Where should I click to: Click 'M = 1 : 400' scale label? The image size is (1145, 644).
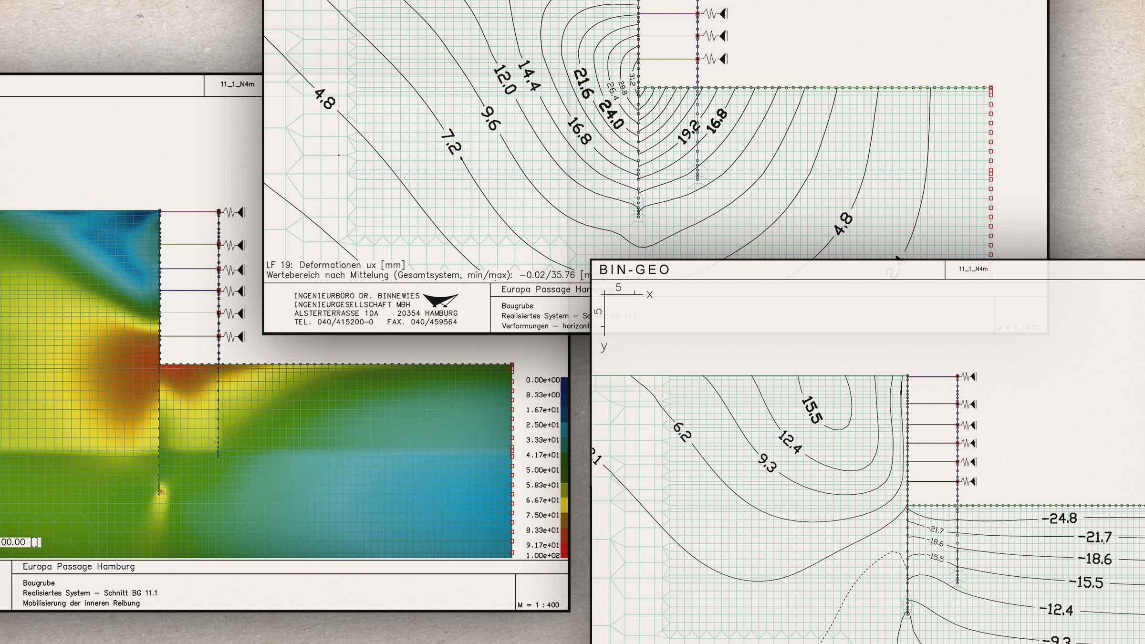(x=539, y=605)
